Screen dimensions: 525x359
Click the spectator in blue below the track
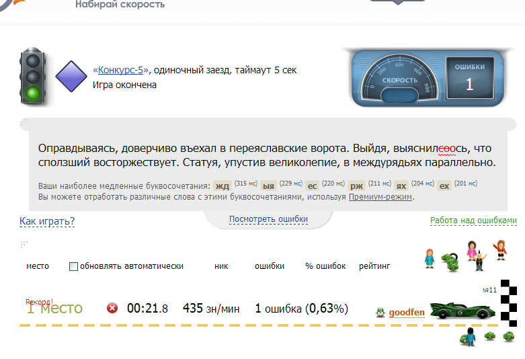tap(470, 337)
